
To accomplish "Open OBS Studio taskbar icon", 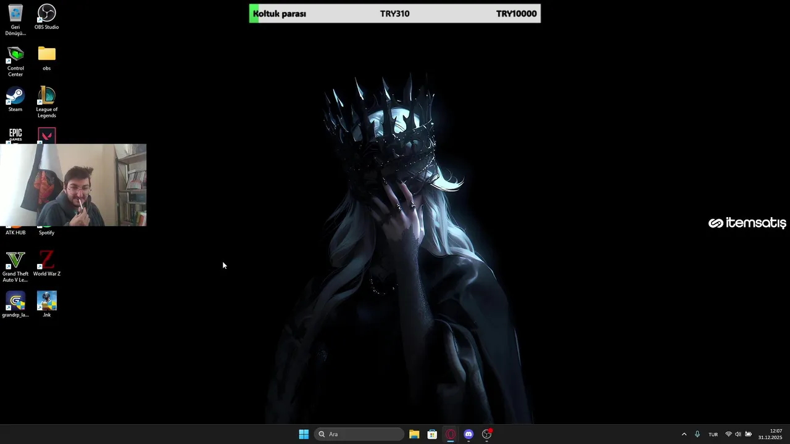I will (487, 434).
